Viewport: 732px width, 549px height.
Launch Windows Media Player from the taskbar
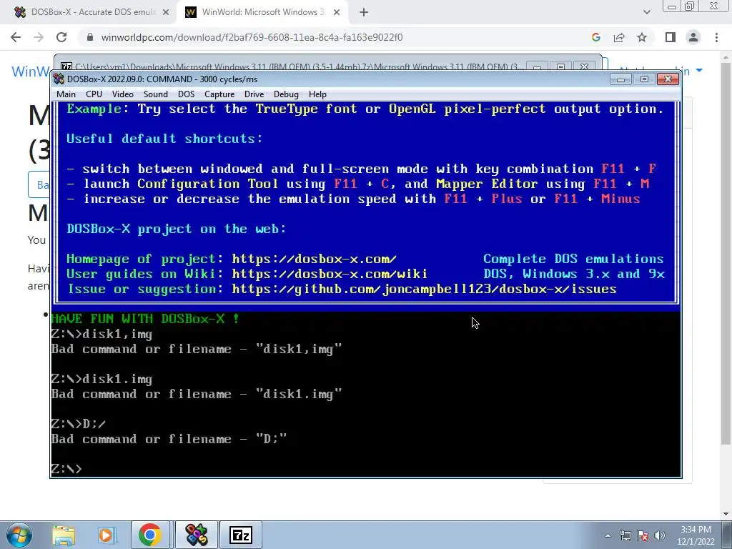(x=106, y=535)
